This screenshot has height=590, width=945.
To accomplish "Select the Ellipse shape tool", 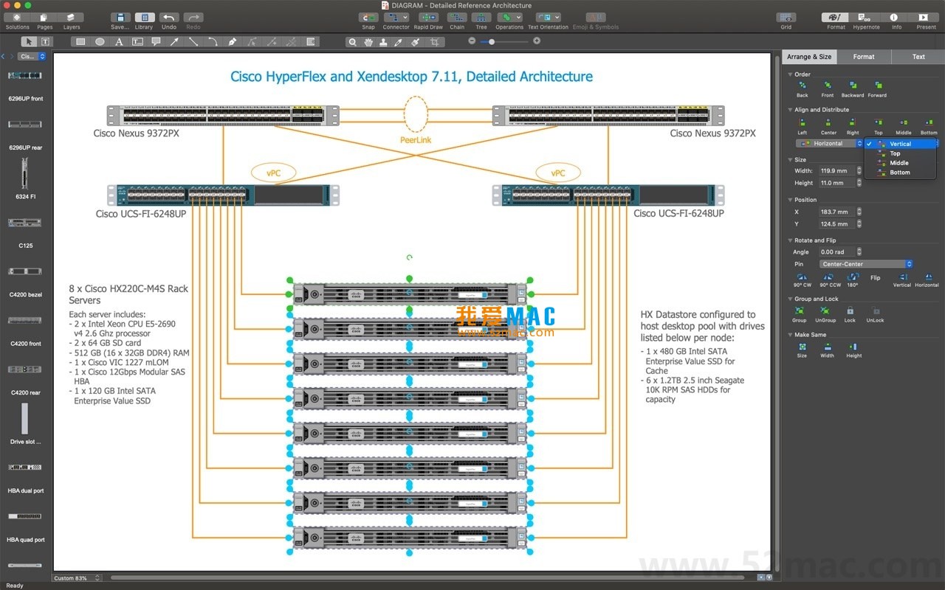I will coord(100,42).
